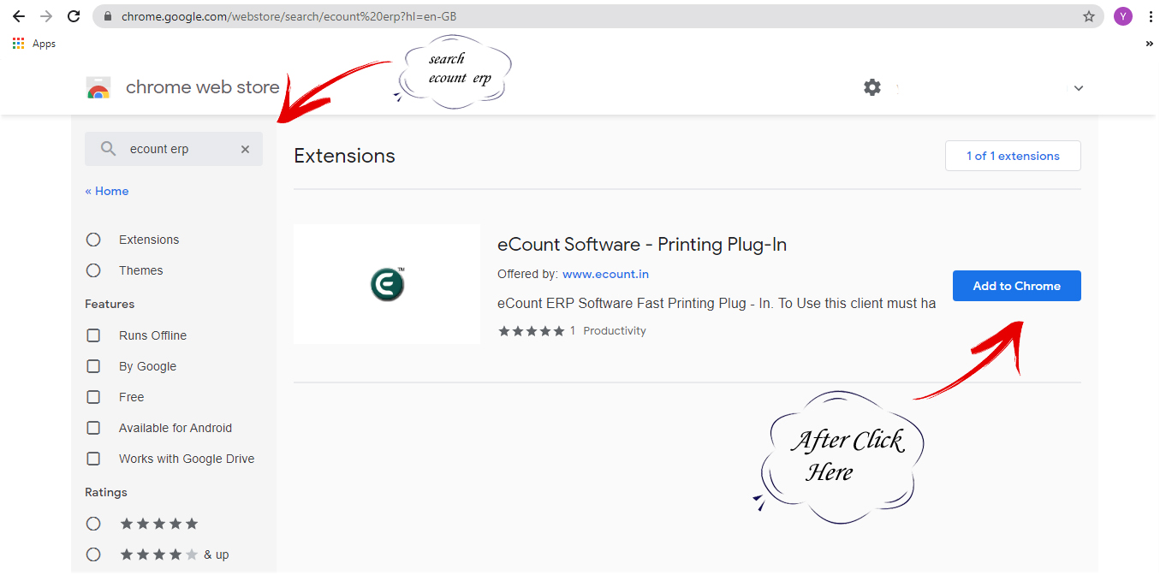Viewport: 1160px width, 575px height.
Task: Click the browser forward arrow
Action: (46, 16)
